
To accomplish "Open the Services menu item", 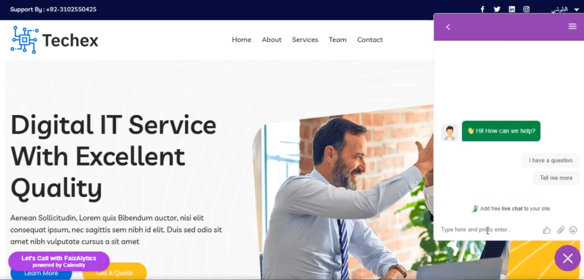I will pos(305,40).
